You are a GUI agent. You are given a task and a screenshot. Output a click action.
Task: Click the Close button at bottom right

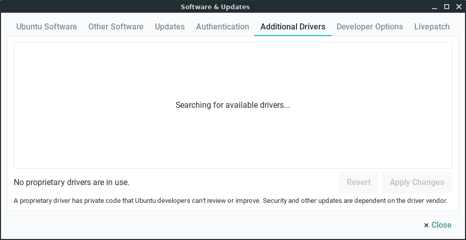tap(441, 225)
